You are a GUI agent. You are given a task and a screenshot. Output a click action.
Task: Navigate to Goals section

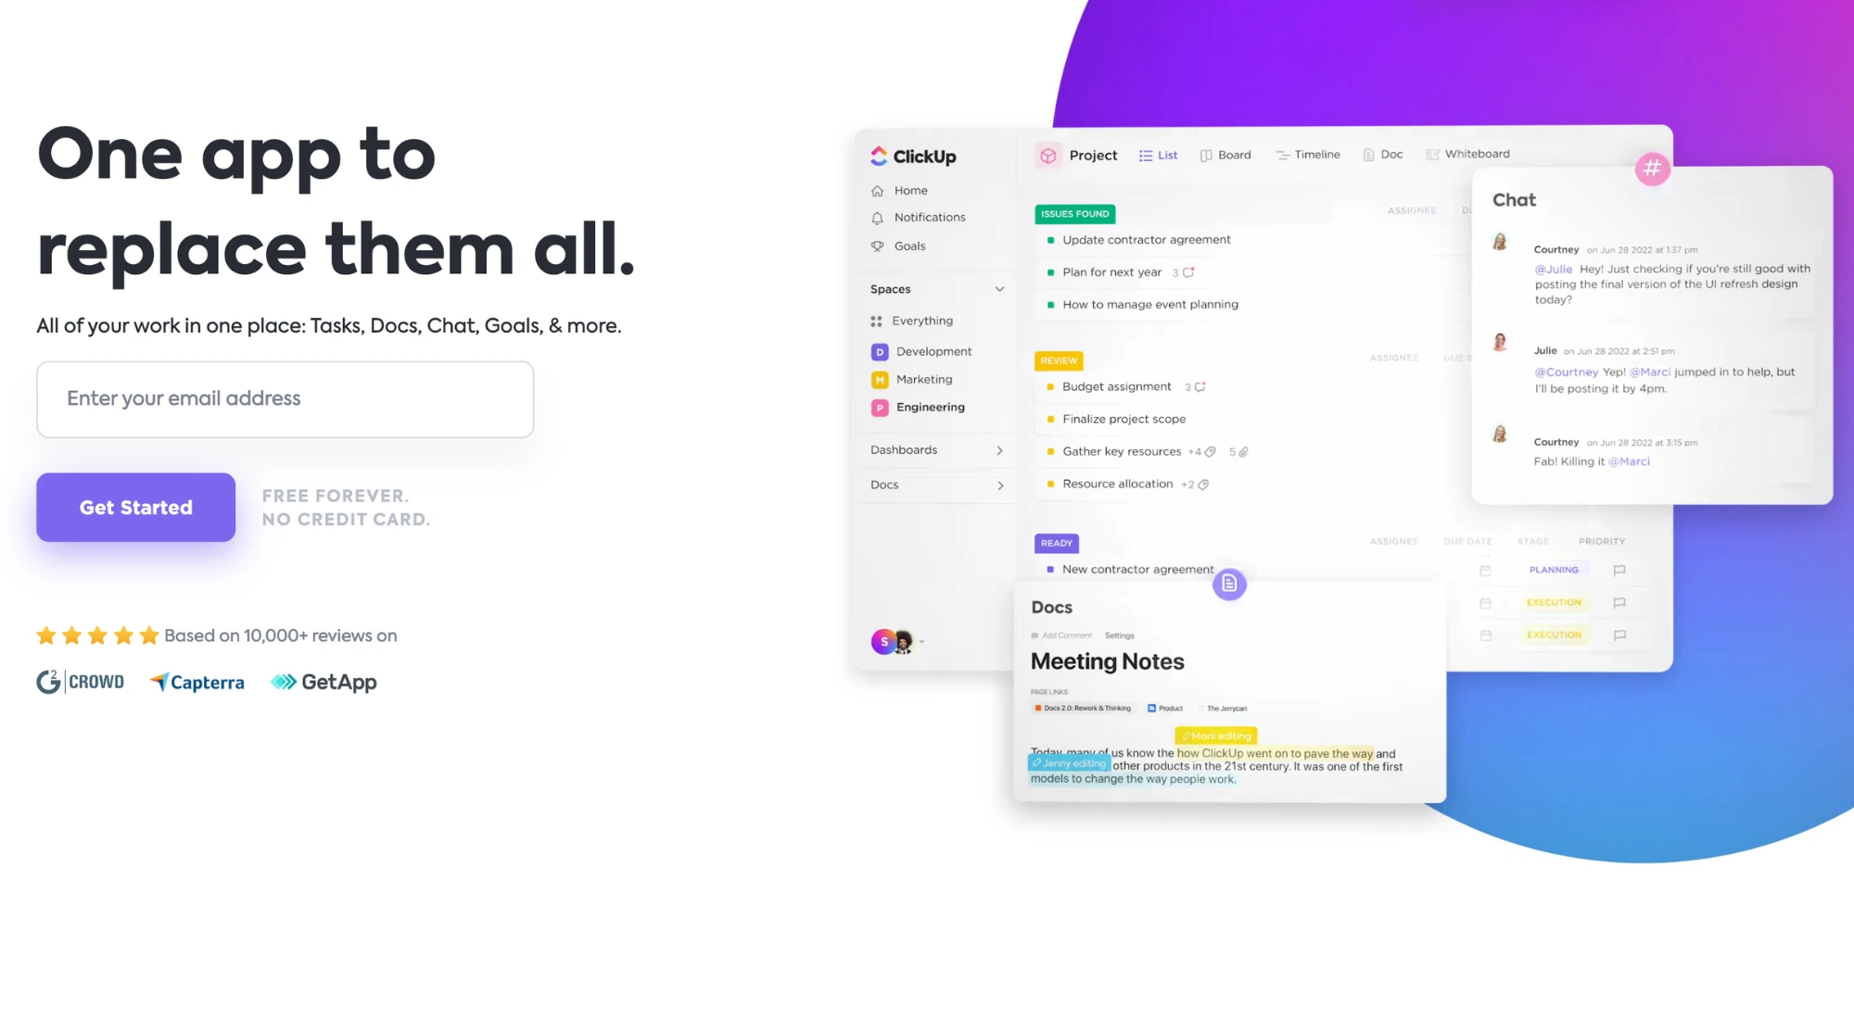(x=908, y=246)
